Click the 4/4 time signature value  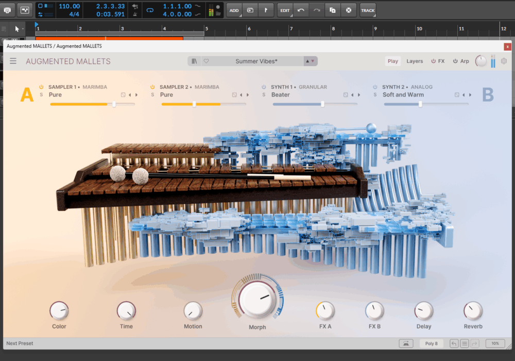(x=74, y=14)
